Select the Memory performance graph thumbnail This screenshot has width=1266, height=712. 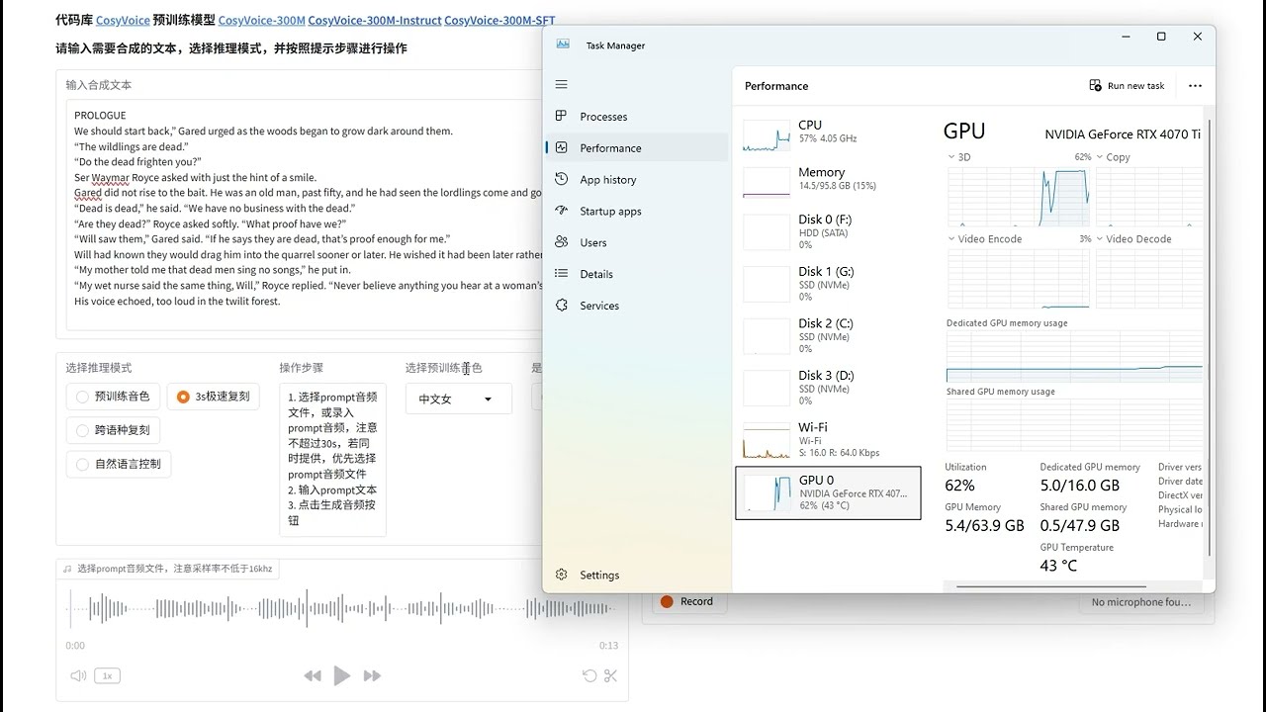[x=767, y=182]
